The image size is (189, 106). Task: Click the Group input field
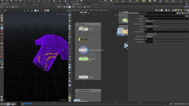[164, 16]
